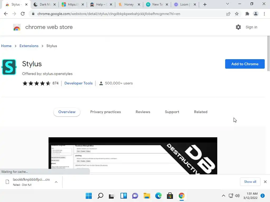This screenshot has width=270, height=202.
Task: Open the clock and date in taskbar
Action: (x=250, y=196)
